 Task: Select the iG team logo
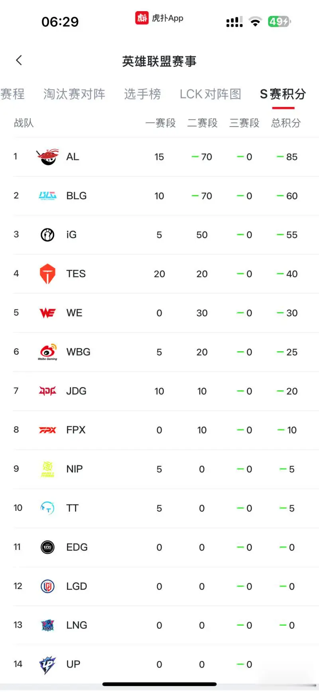pyautogui.click(x=47, y=235)
